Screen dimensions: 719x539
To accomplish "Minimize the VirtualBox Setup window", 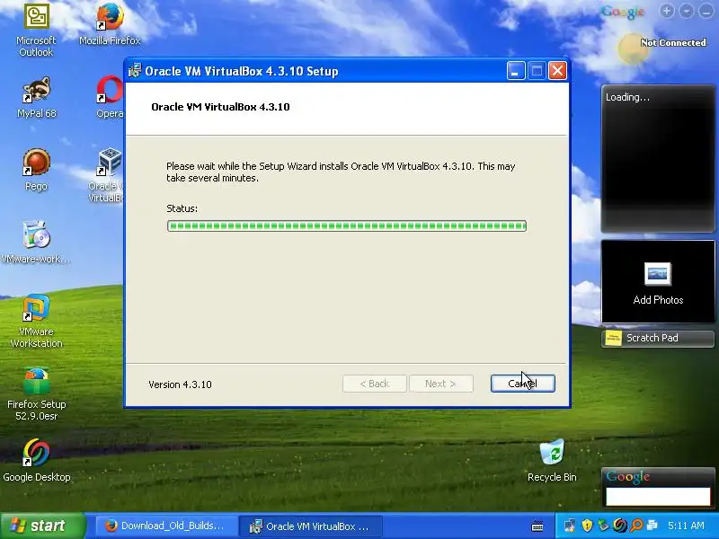I will pyautogui.click(x=516, y=71).
